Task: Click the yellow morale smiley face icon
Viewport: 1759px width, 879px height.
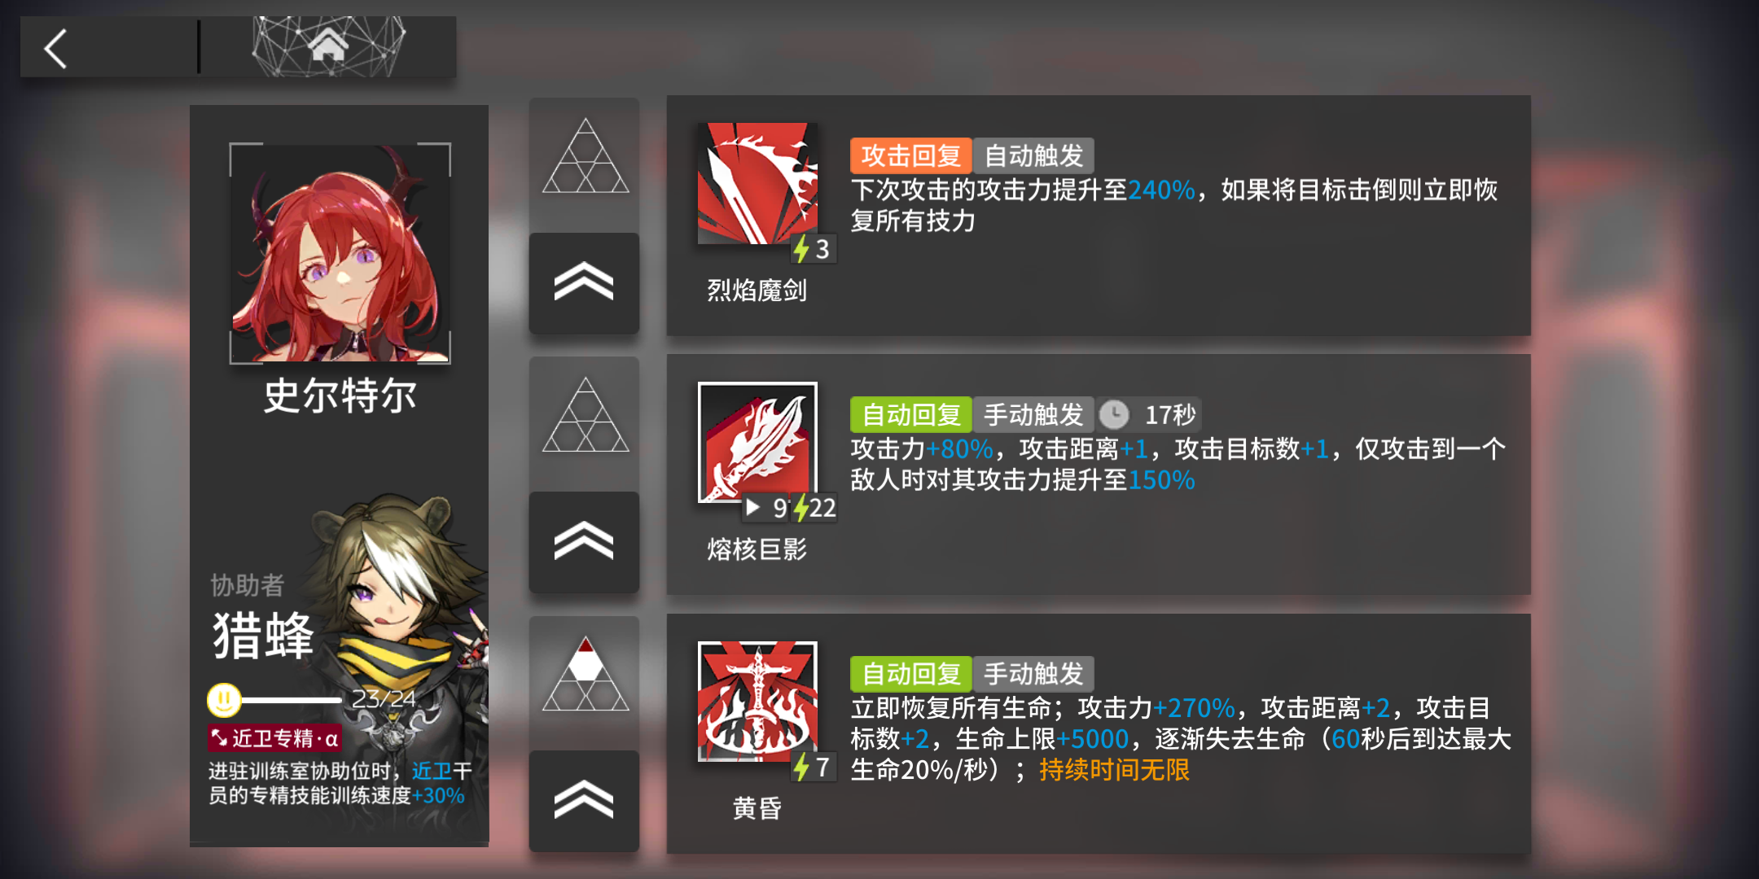Action: (224, 699)
